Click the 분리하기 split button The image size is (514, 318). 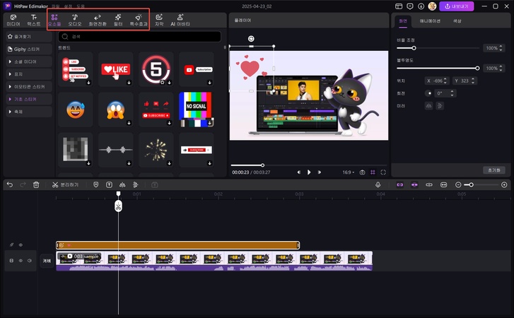[65, 184]
